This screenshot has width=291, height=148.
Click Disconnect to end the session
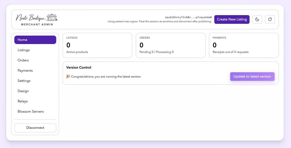pyautogui.click(x=35, y=128)
